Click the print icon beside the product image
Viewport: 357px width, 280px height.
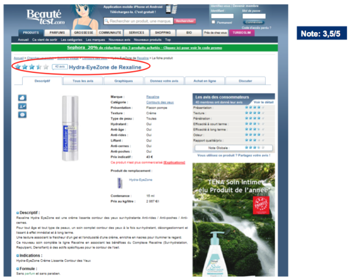click(22, 98)
